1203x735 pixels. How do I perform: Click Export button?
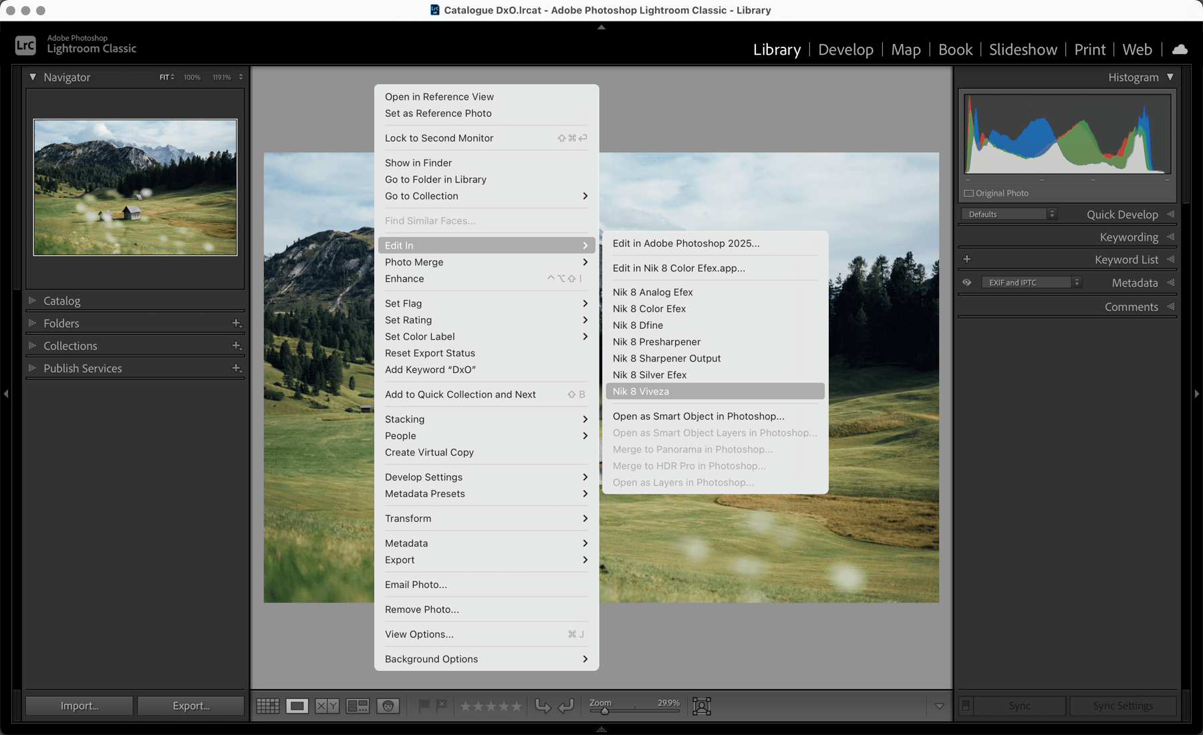click(x=191, y=706)
